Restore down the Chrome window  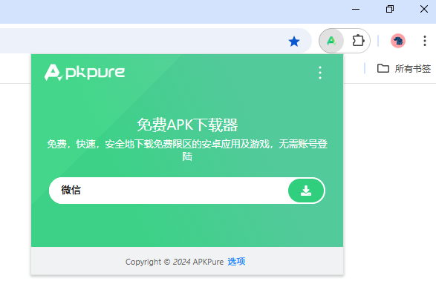(x=390, y=9)
